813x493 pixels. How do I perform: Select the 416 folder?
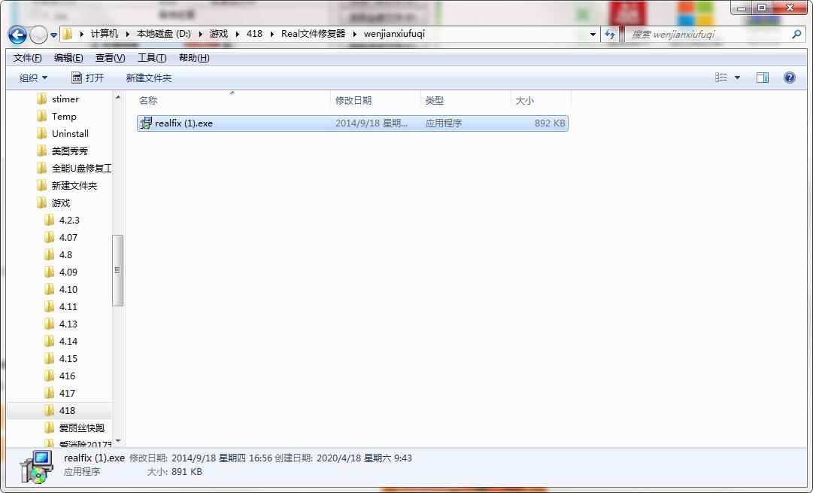[x=67, y=376]
